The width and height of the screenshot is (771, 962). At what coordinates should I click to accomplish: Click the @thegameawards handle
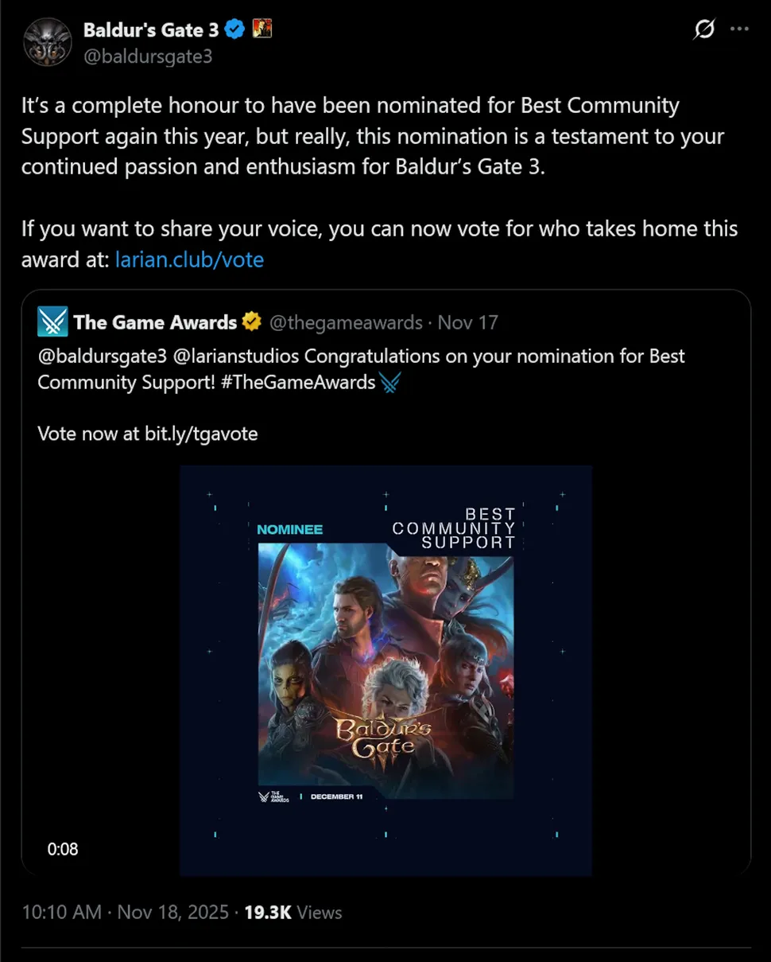point(346,322)
